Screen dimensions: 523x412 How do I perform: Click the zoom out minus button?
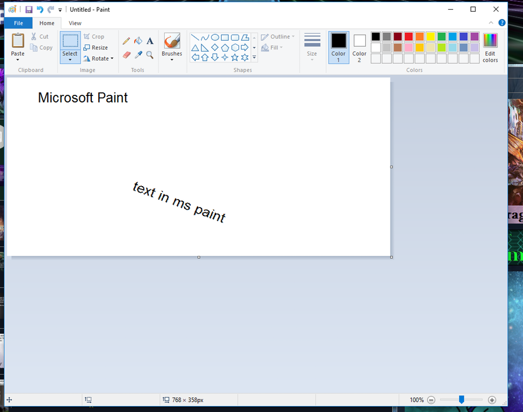[431, 400]
